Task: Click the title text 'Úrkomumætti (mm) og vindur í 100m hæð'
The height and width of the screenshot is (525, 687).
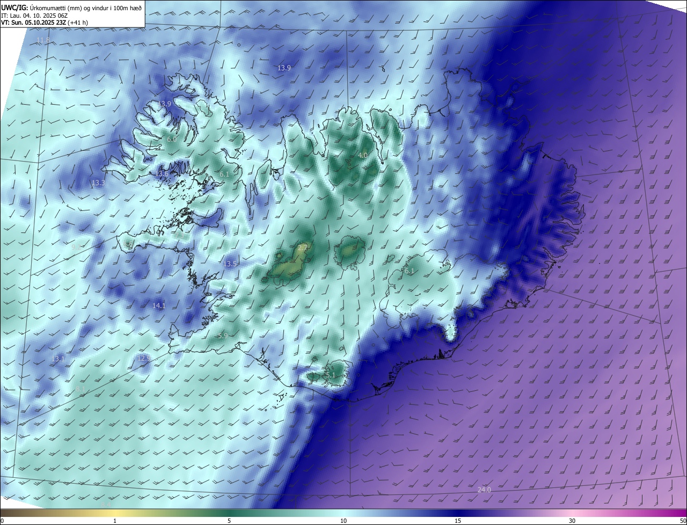Action: coord(86,8)
